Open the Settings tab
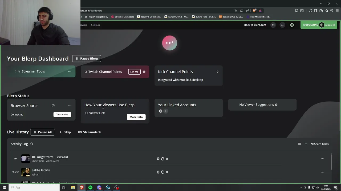 (x=95, y=25)
